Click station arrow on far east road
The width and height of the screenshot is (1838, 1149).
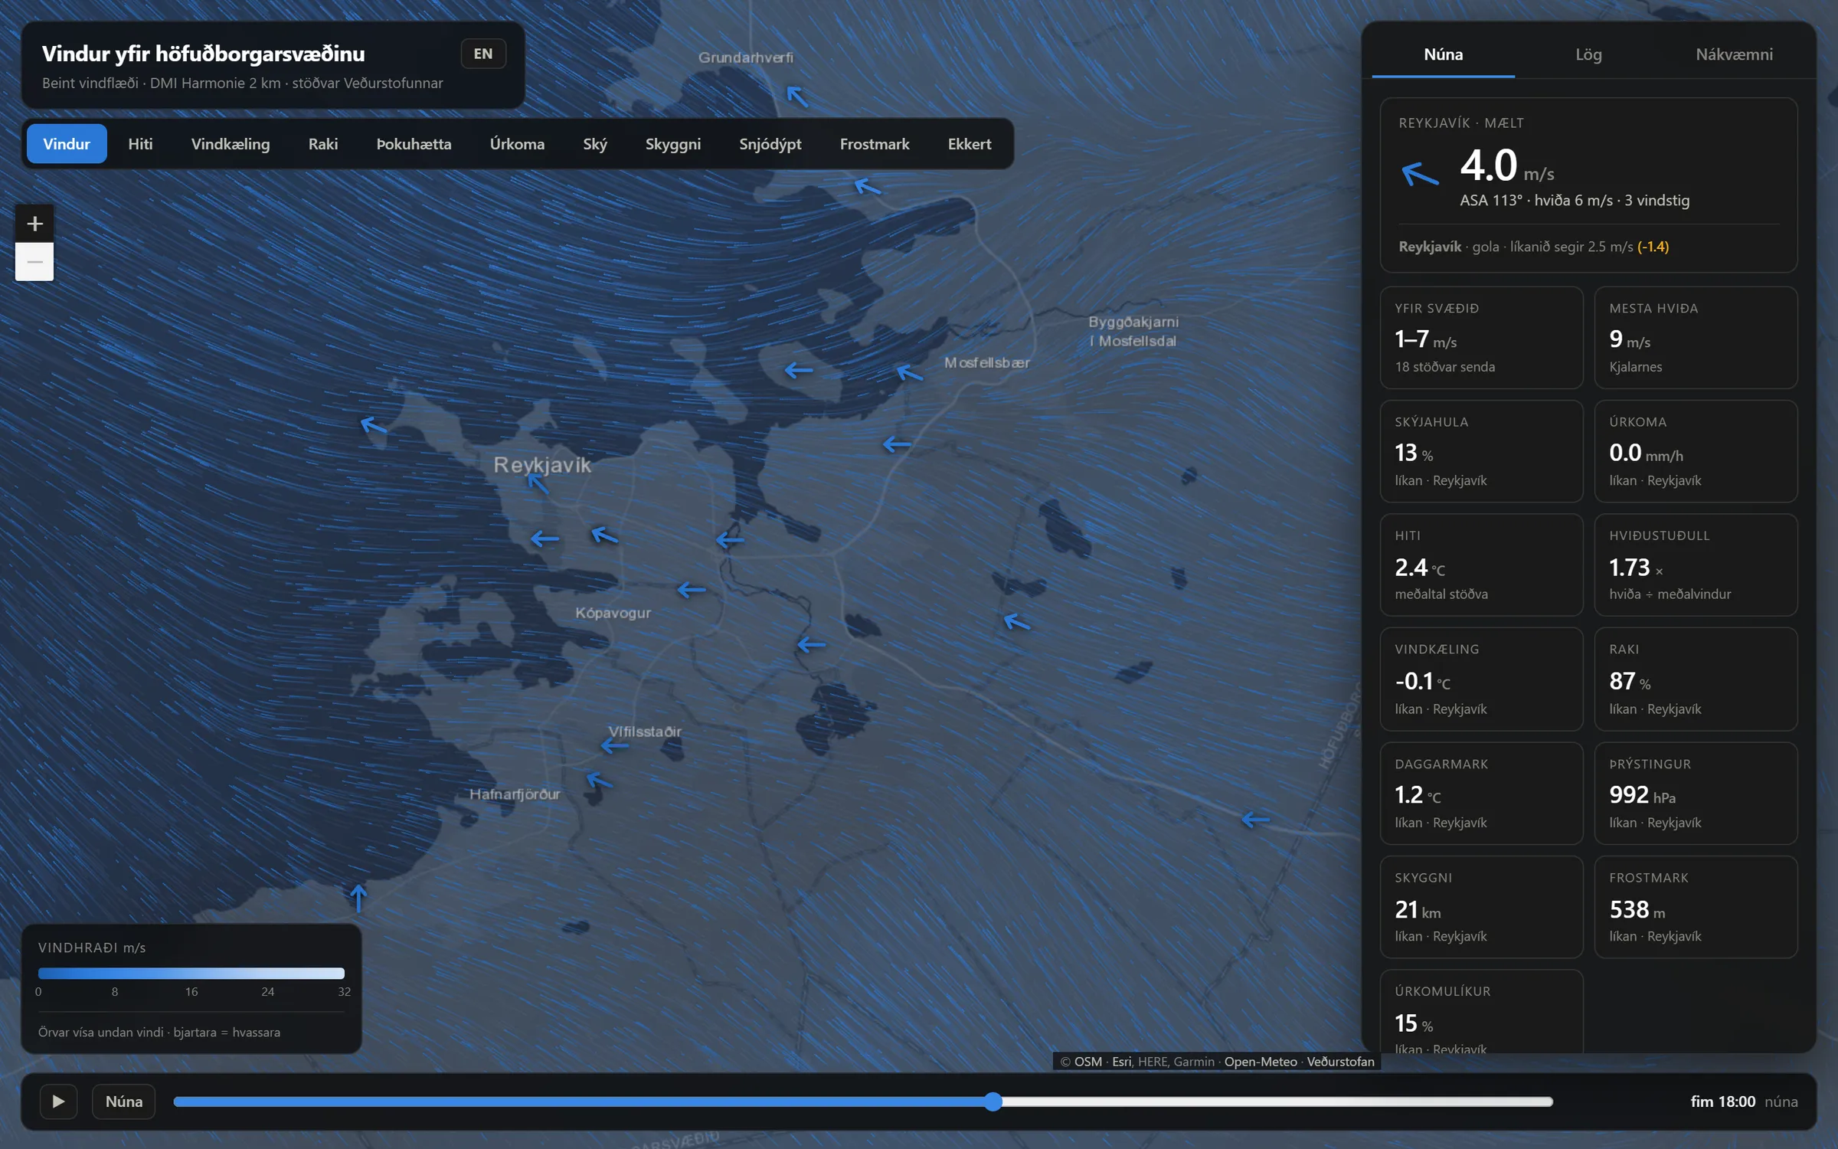pos(1255,820)
